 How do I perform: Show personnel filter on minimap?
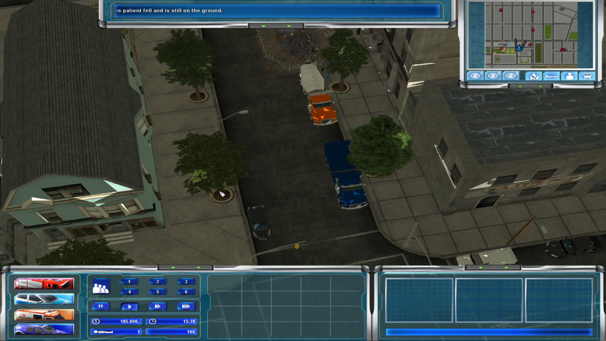(x=569, y=76)
